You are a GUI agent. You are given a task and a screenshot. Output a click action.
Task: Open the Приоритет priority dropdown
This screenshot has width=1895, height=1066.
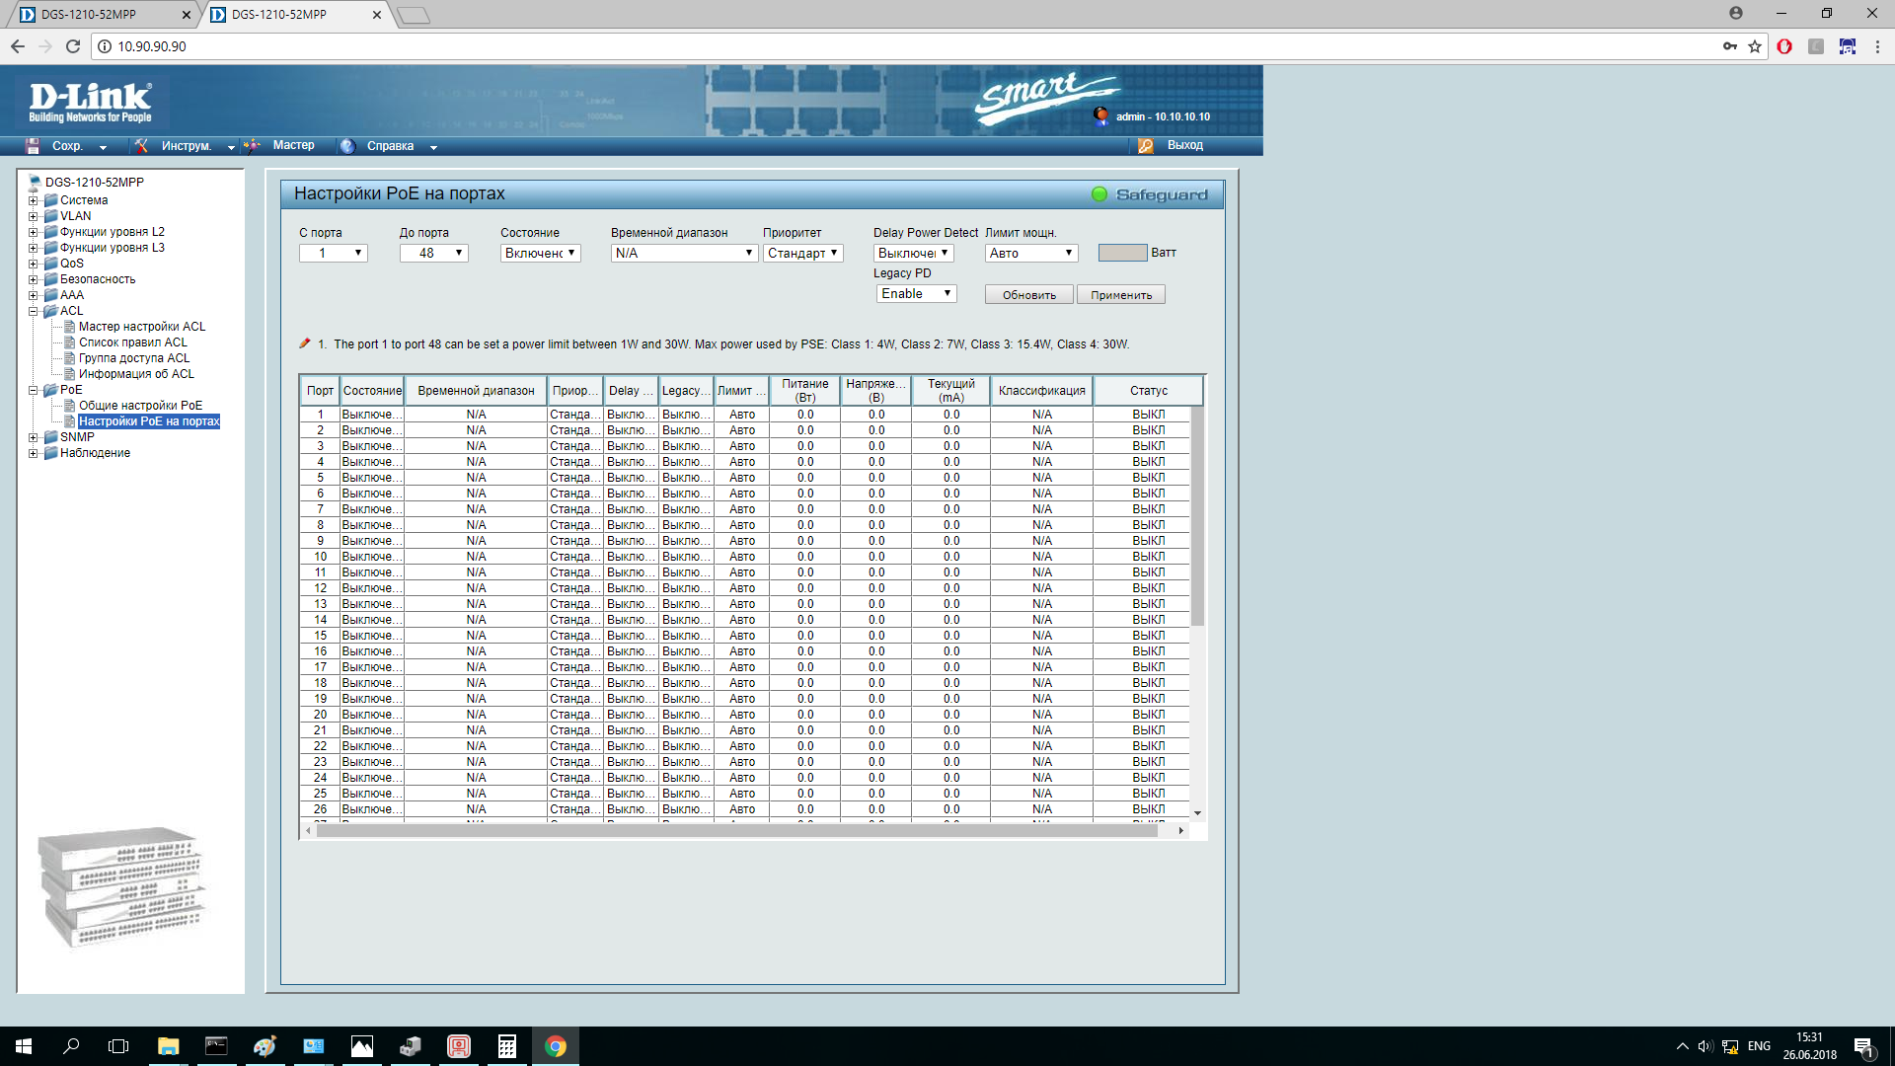[802, 254]
